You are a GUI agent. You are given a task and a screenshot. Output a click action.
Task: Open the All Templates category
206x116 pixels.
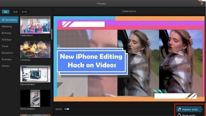pyautogui.click(x=9, y=20)
